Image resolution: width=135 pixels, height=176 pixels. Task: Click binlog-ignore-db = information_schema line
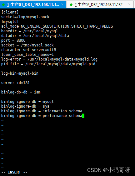(42, 111)
